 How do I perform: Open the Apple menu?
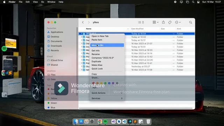4,2
